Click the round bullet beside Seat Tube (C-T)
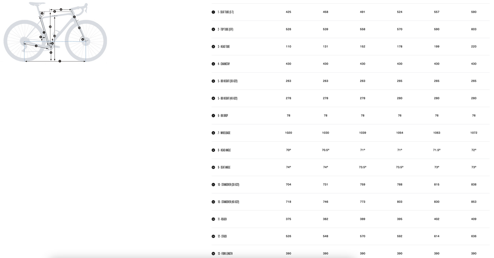494x258 pixels. click(213, 12)
